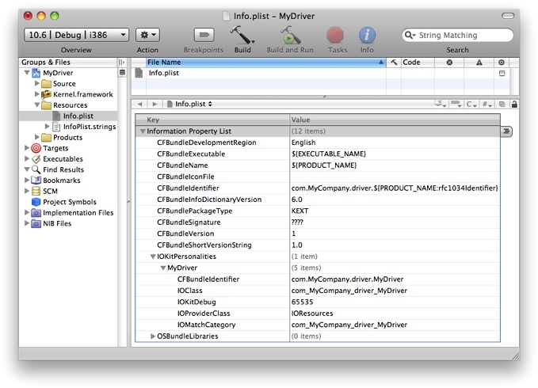Image resolution: width=538 pixels, height=388 pixels.
Task: Open the Action gear menu
Action: [x=147, y=35]
